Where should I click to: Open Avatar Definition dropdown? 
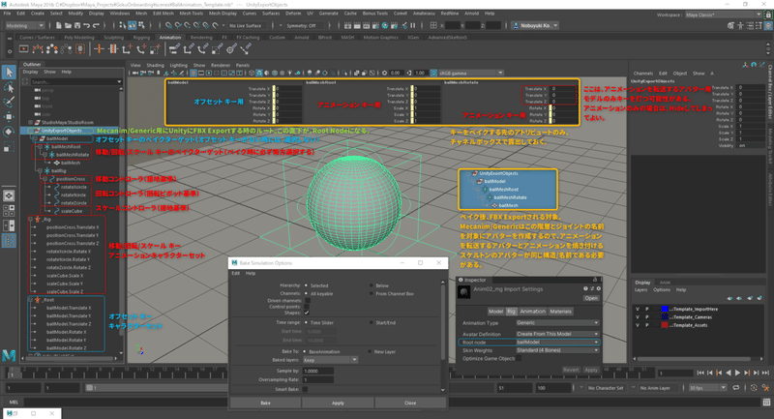pyautogui.click(x=557, y=334)
